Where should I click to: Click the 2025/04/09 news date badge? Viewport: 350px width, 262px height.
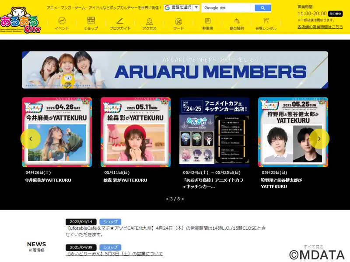coord(81,247)
